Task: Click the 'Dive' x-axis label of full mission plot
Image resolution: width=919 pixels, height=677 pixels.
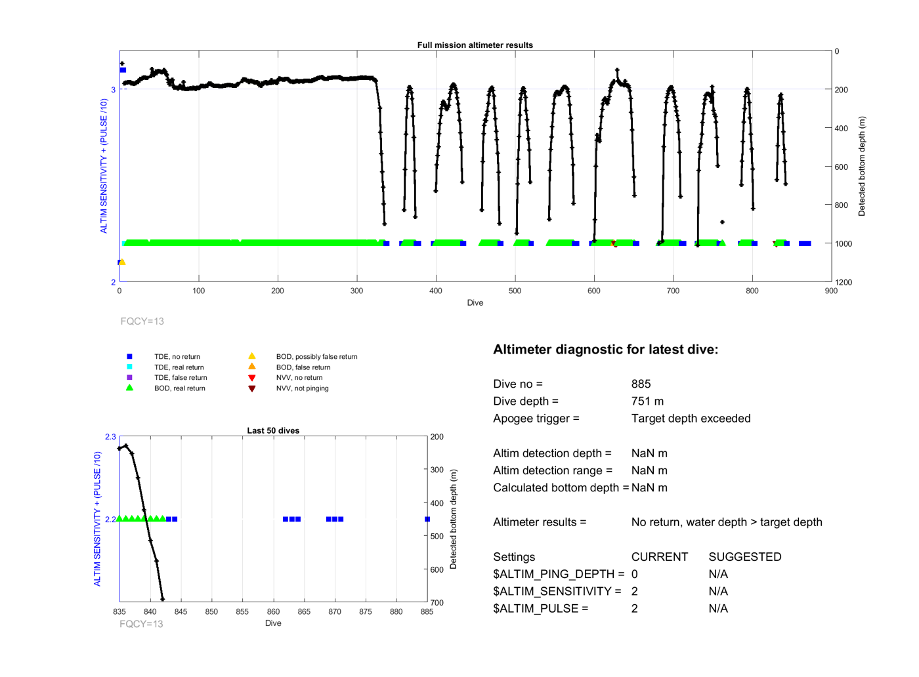Action: pos(475,303)
